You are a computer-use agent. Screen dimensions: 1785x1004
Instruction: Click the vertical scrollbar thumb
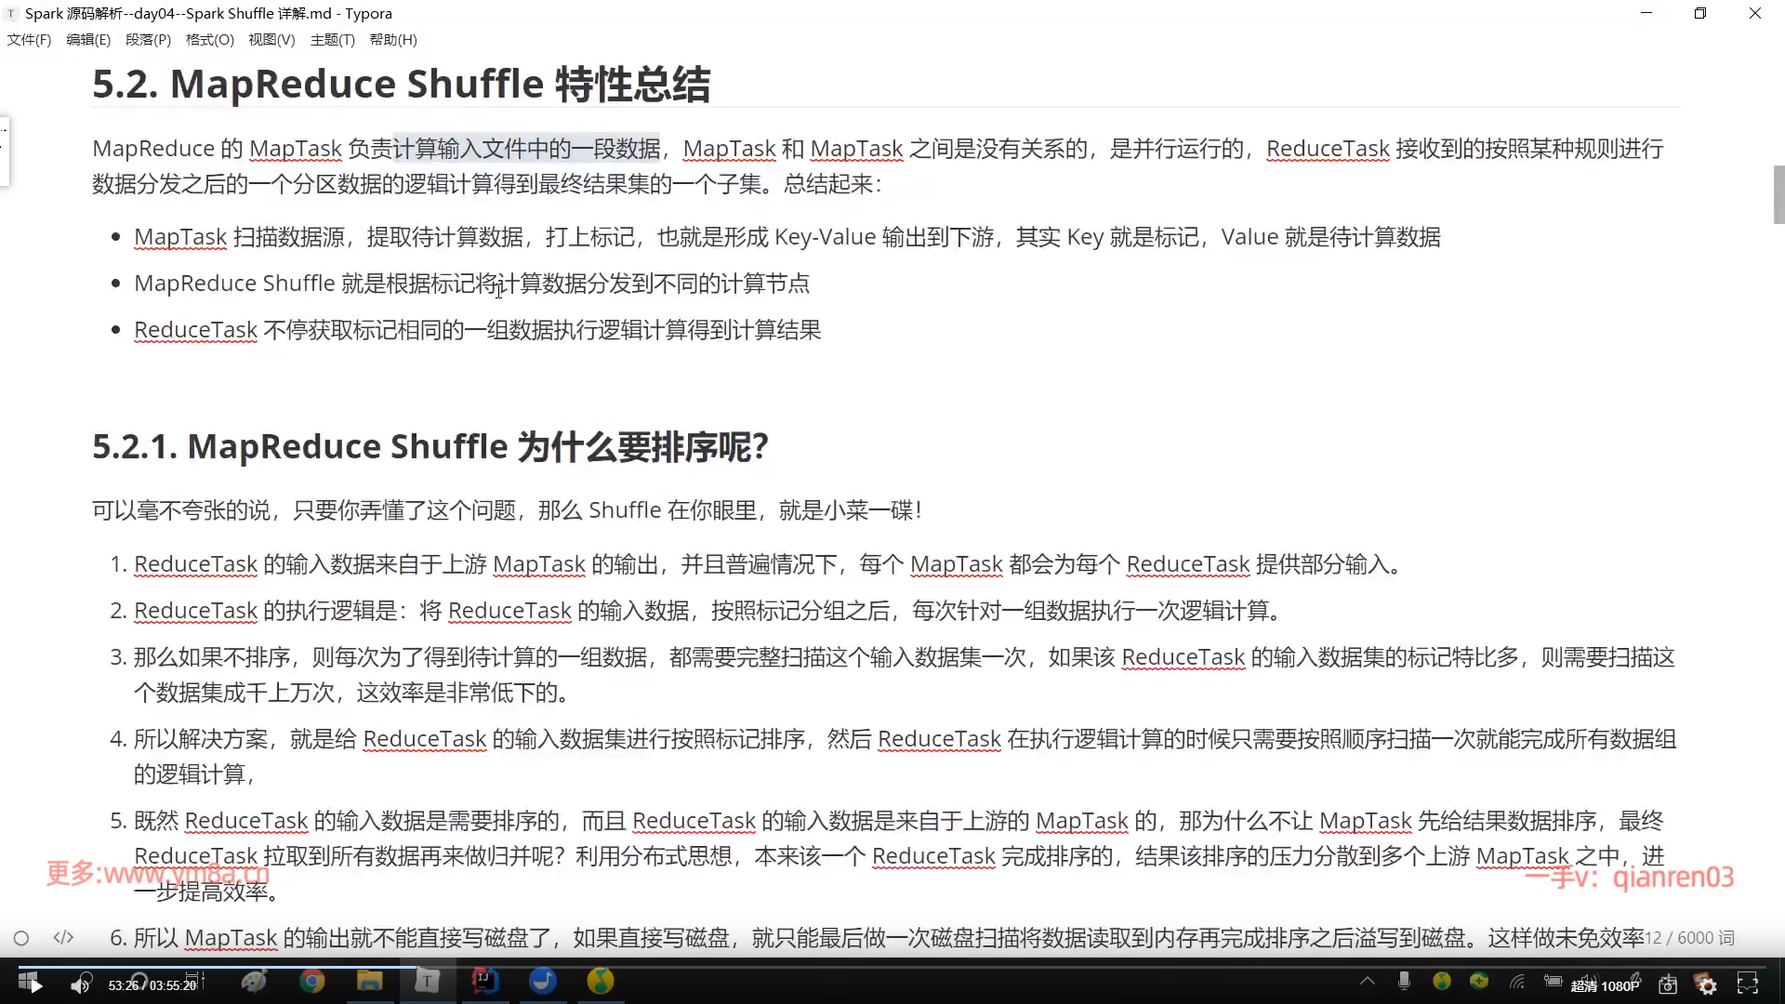click(1778, 194)
